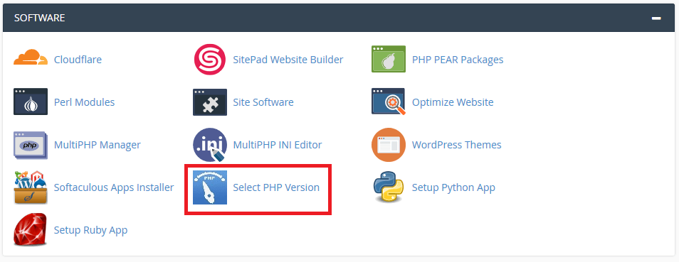
Task: Click the Softaculous Apps Installer link
Action: 114,187
